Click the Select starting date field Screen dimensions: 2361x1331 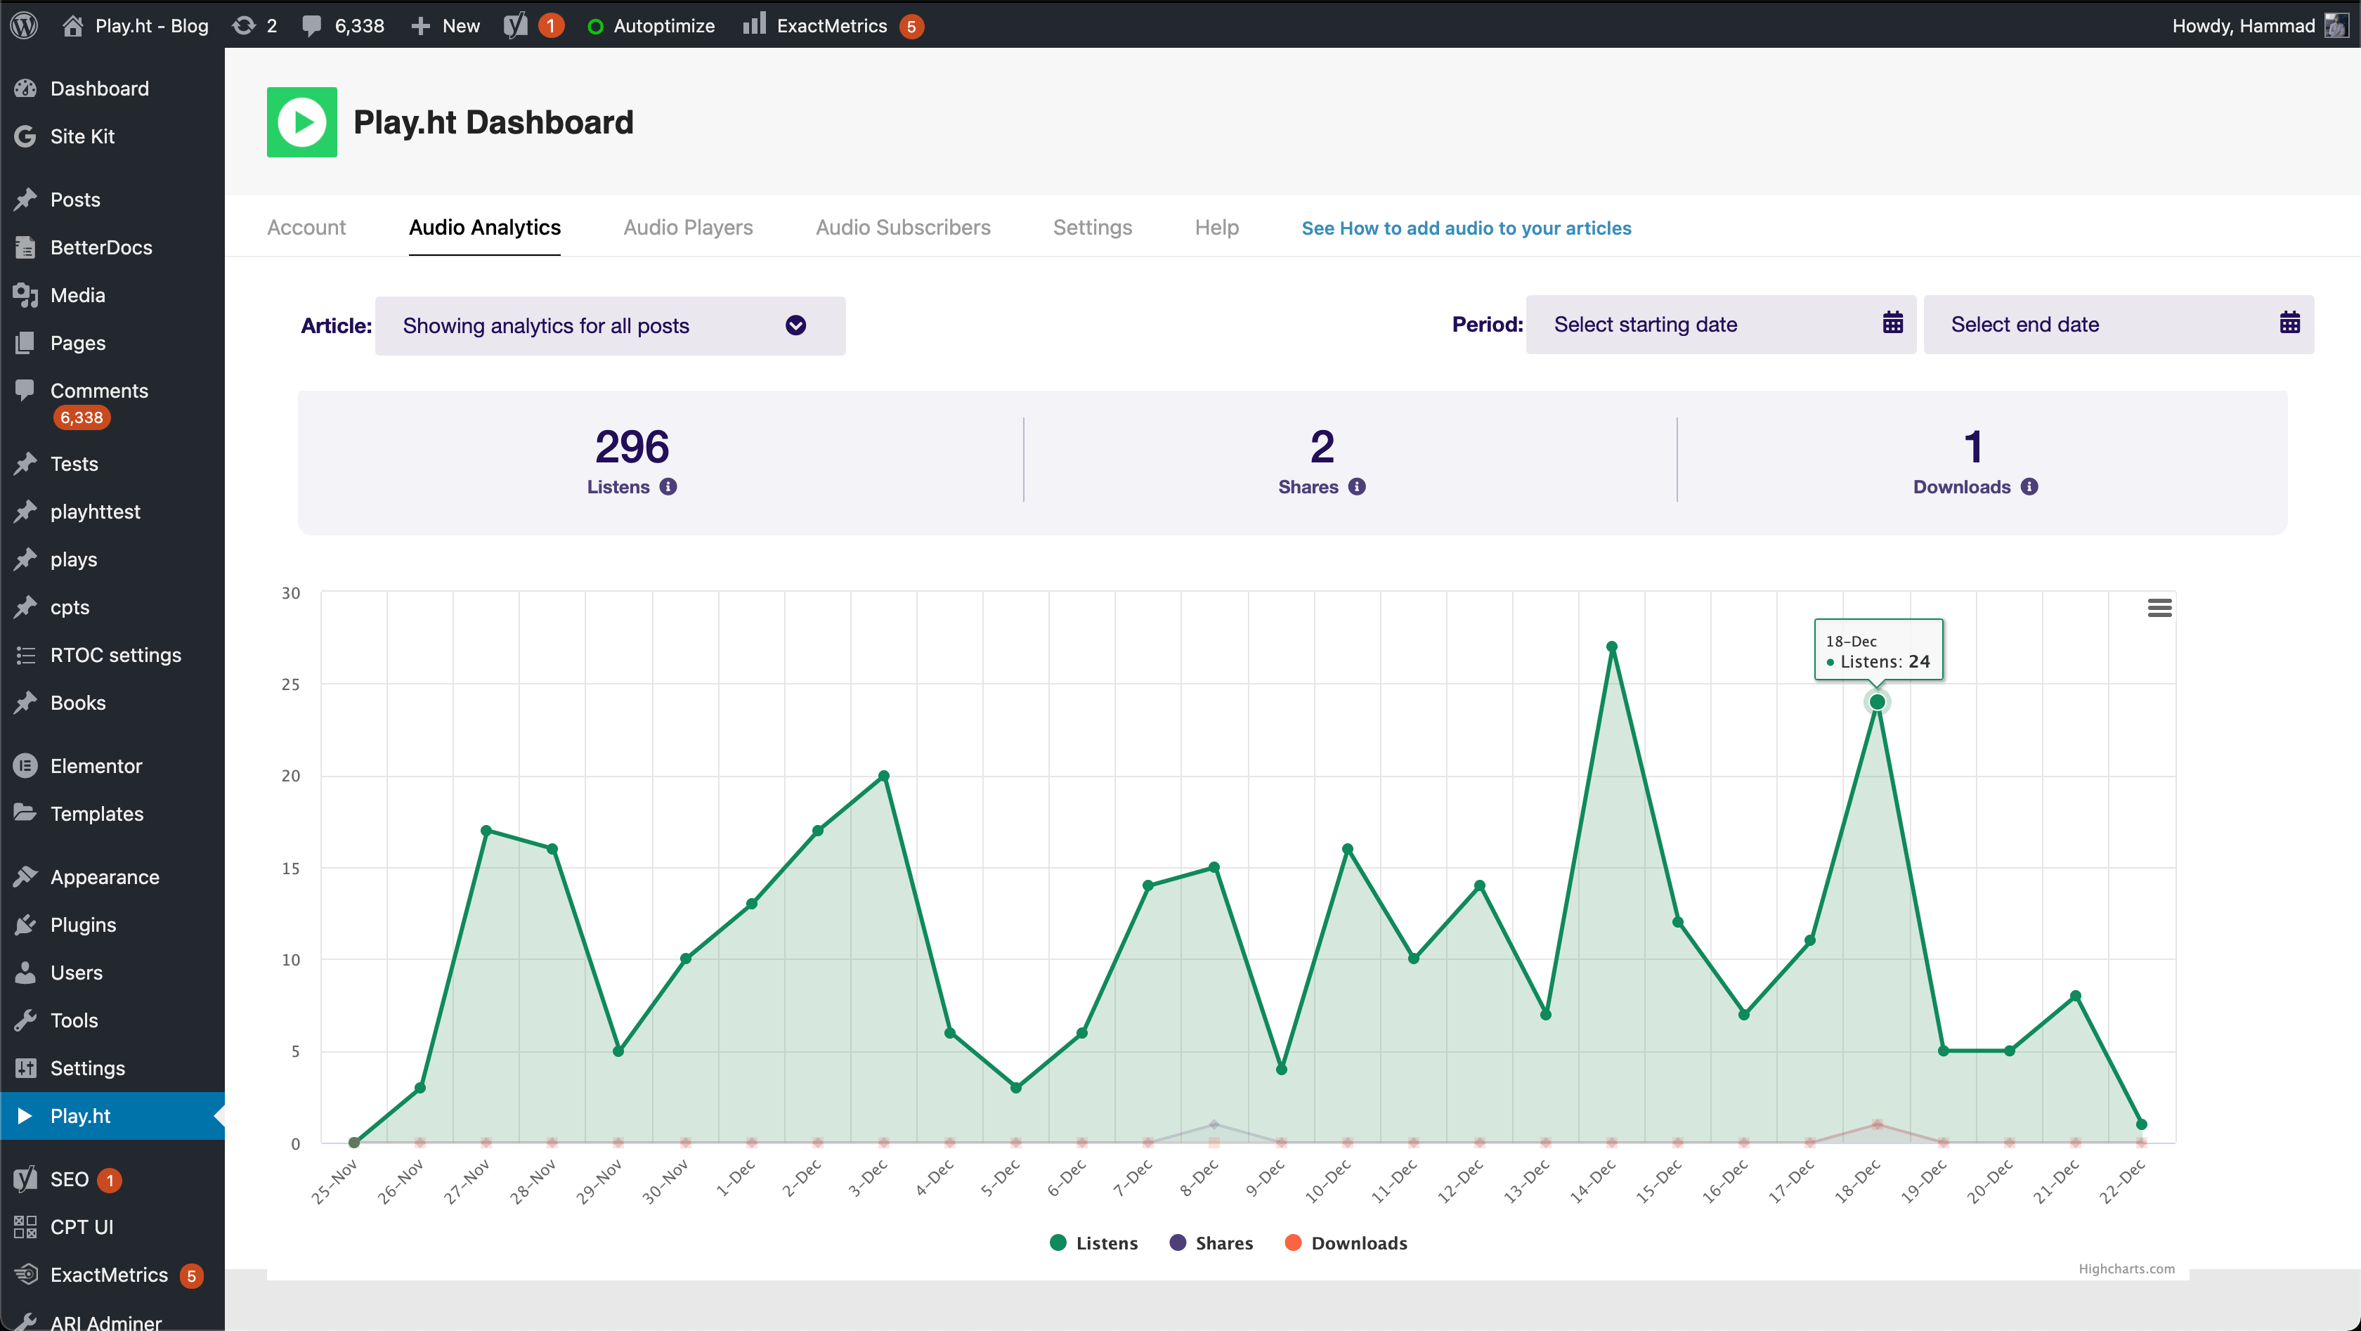[1720, 323]
